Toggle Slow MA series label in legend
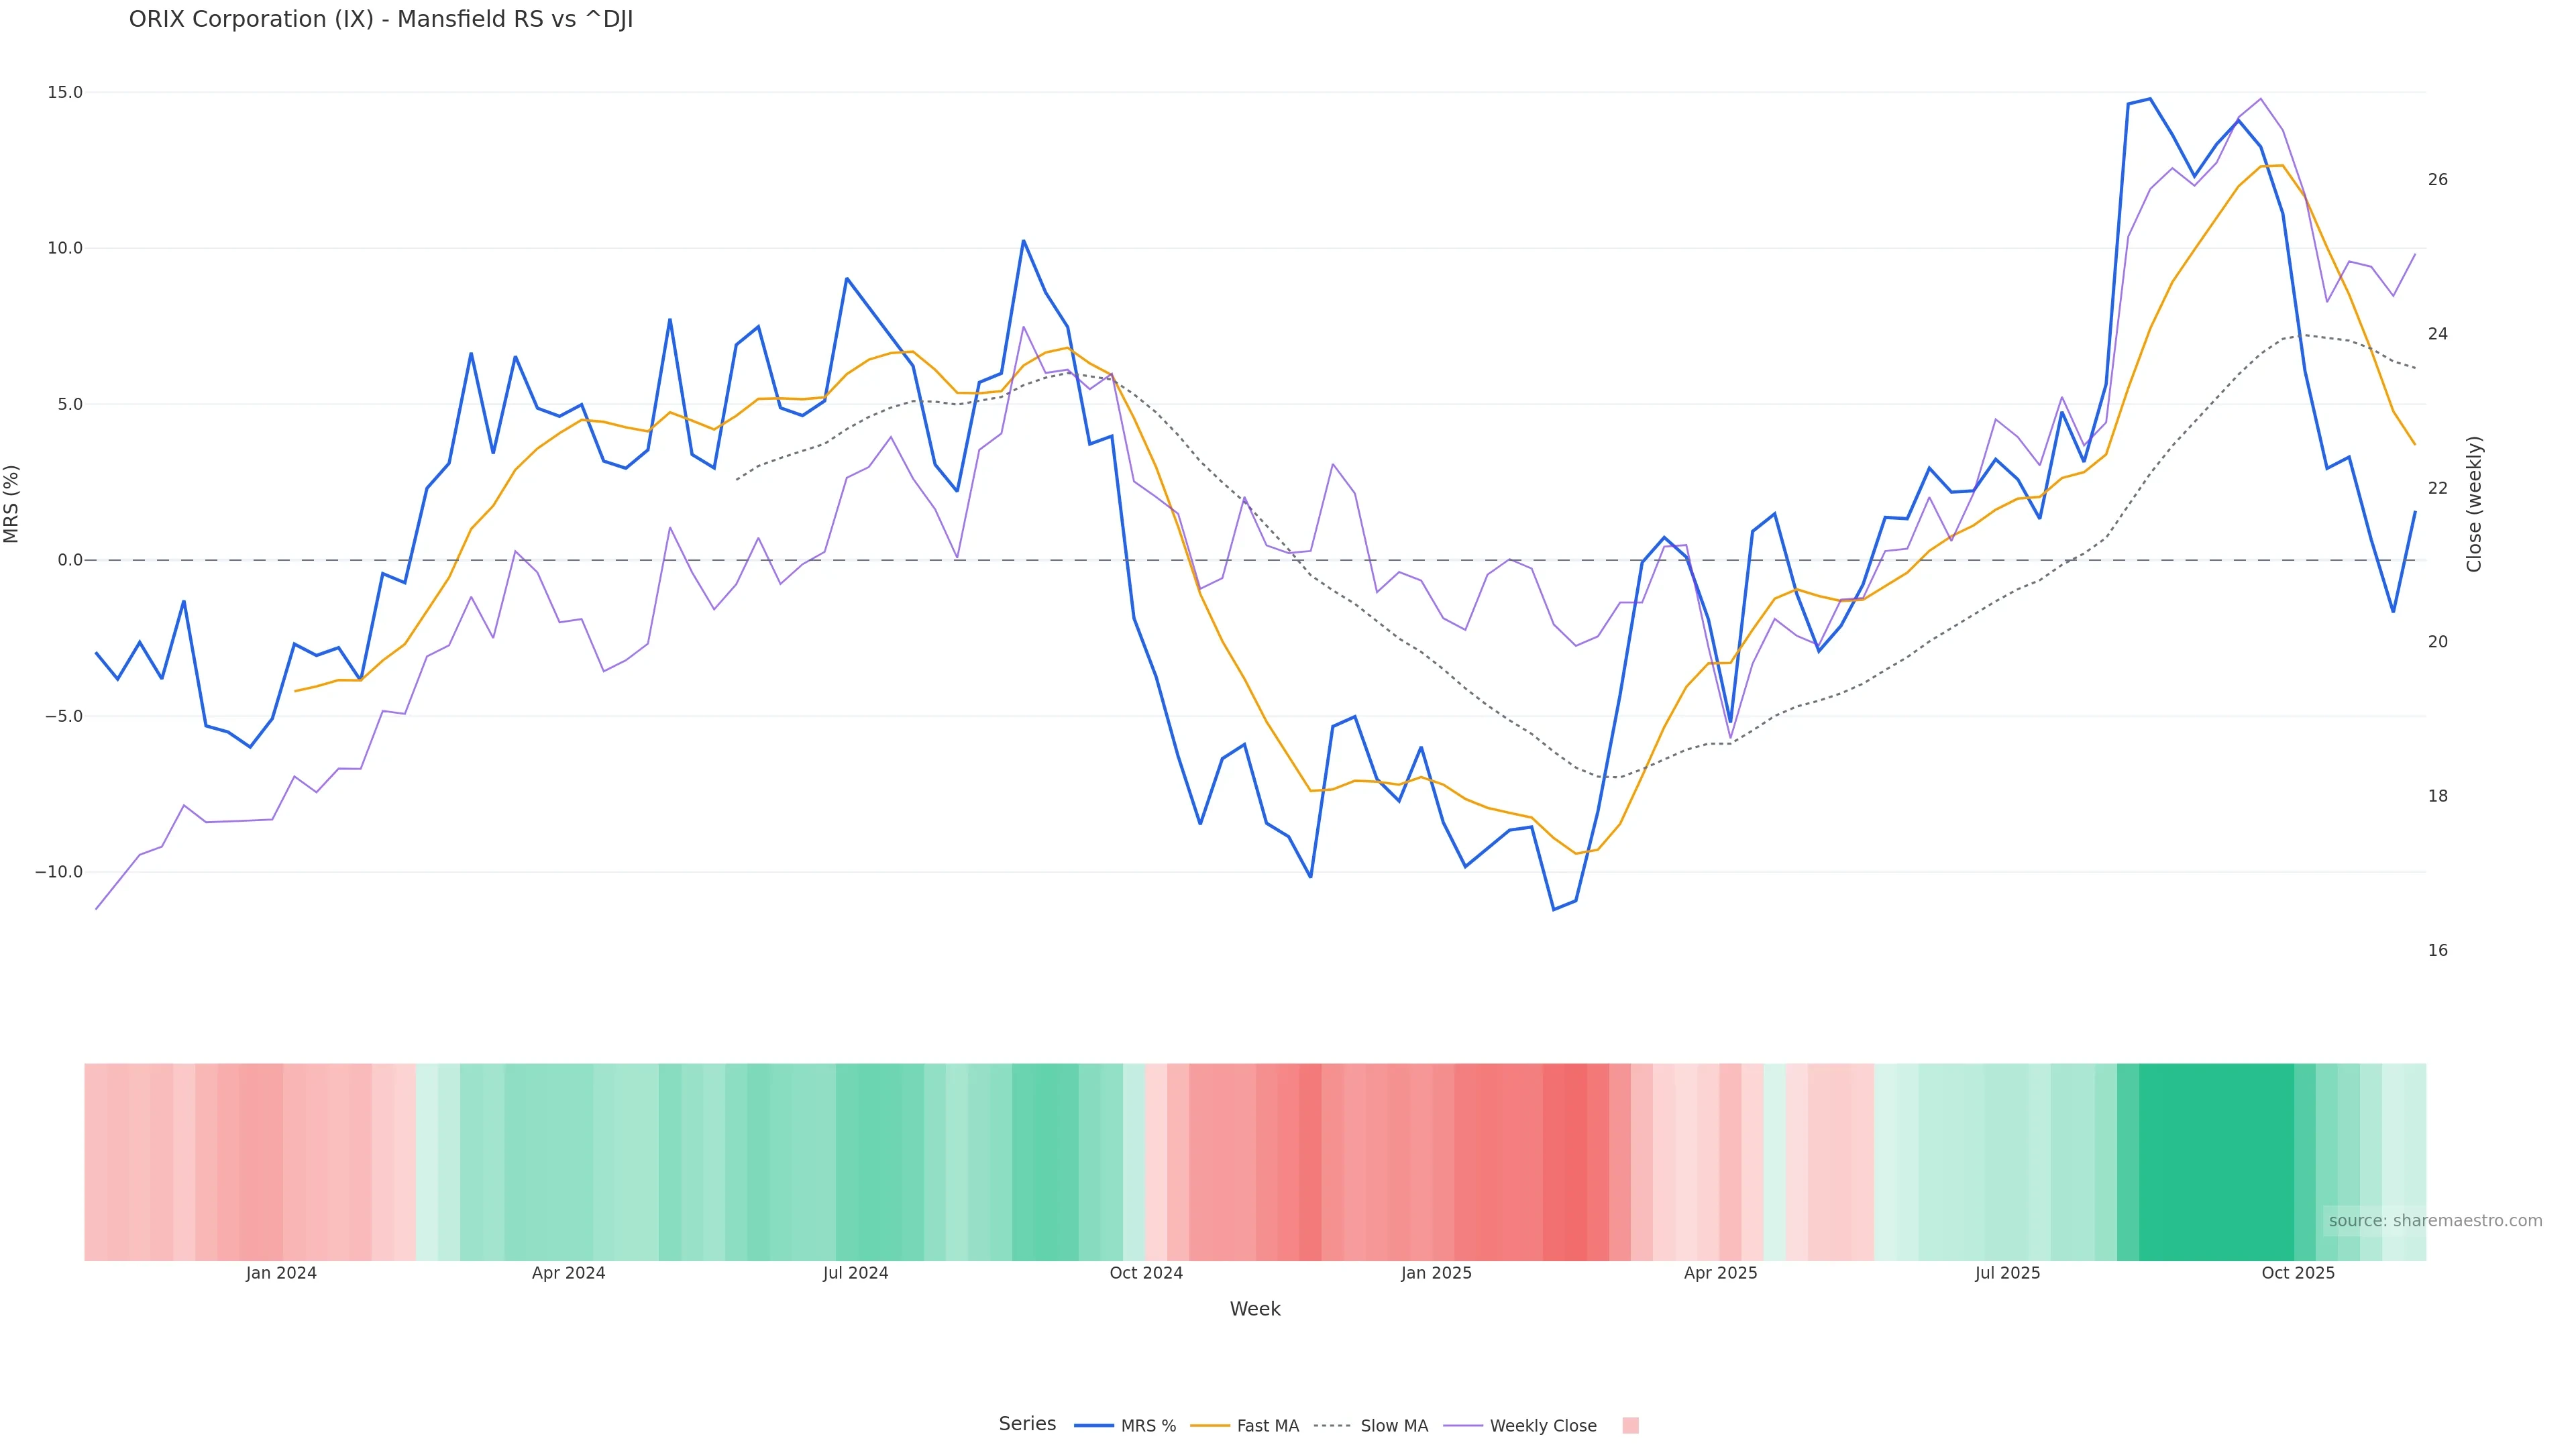The image size is (2576, 1449). click(1394, 1426)
